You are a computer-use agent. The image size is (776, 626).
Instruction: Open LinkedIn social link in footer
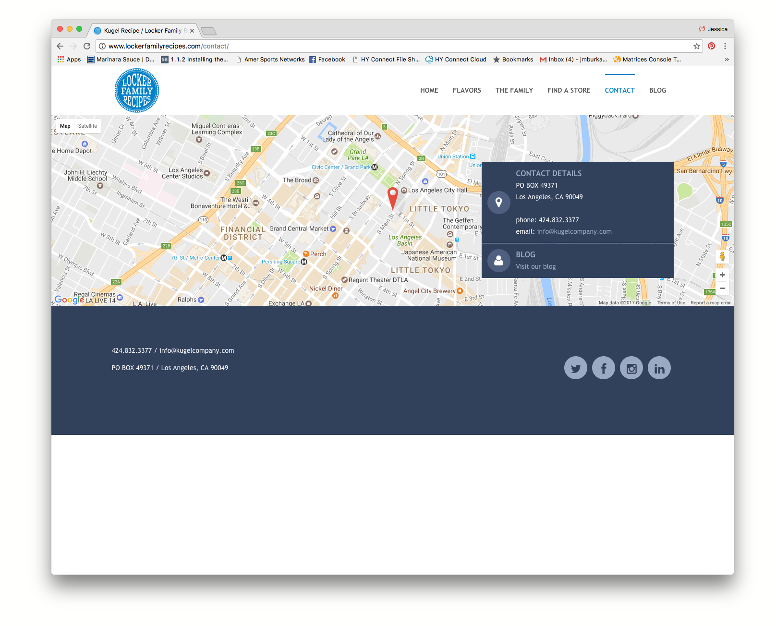pos(659,368)
